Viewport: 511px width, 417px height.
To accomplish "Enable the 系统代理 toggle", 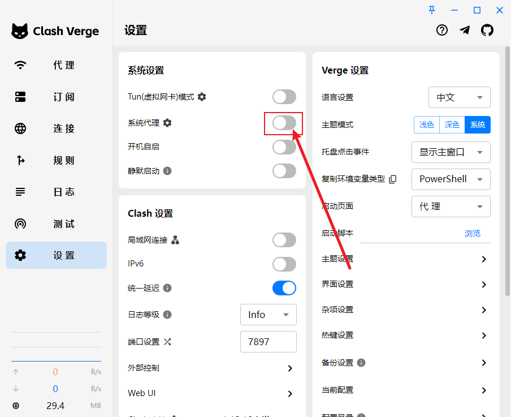I will pos(284,123).
